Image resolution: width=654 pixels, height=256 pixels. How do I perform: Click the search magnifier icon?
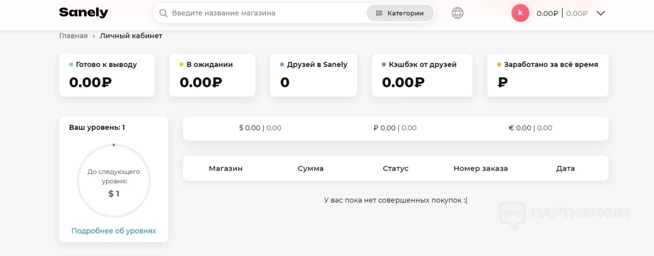[163, 13]
